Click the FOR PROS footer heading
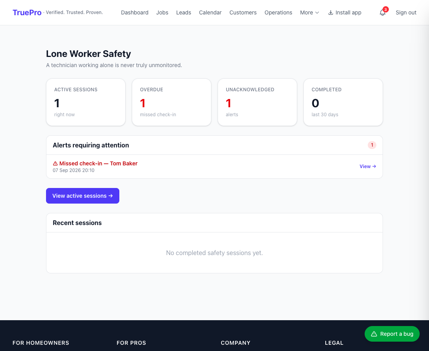429x351 pixels. (x=131, y=343)
